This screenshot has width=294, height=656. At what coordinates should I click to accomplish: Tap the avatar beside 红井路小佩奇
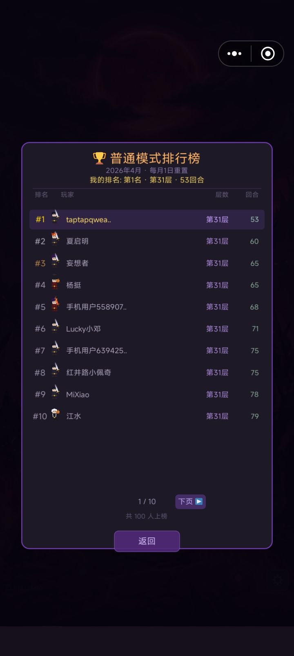55,370
